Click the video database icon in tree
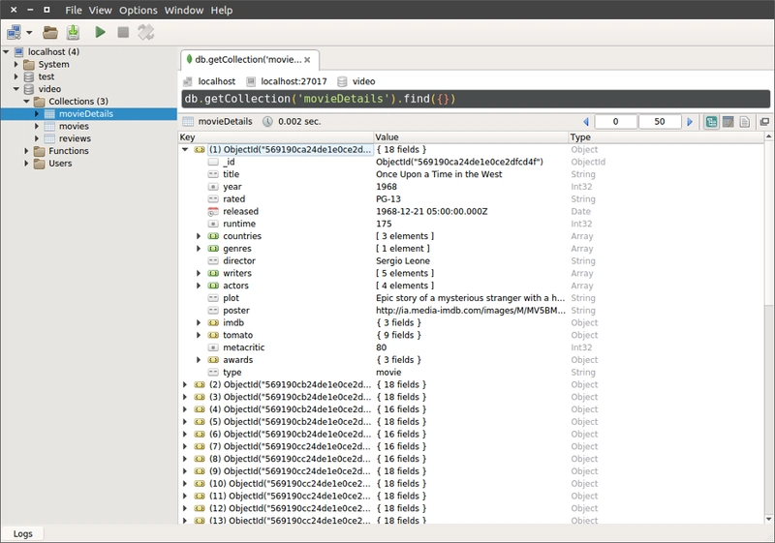Screen dimensions: 775x543 click(29, 89)
